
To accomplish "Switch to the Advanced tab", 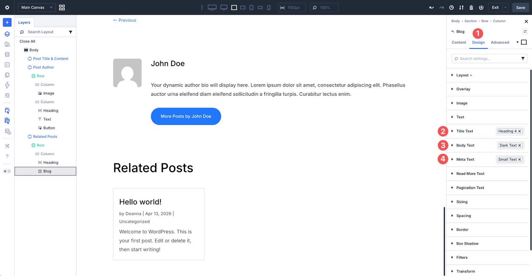I will point(500,43).
